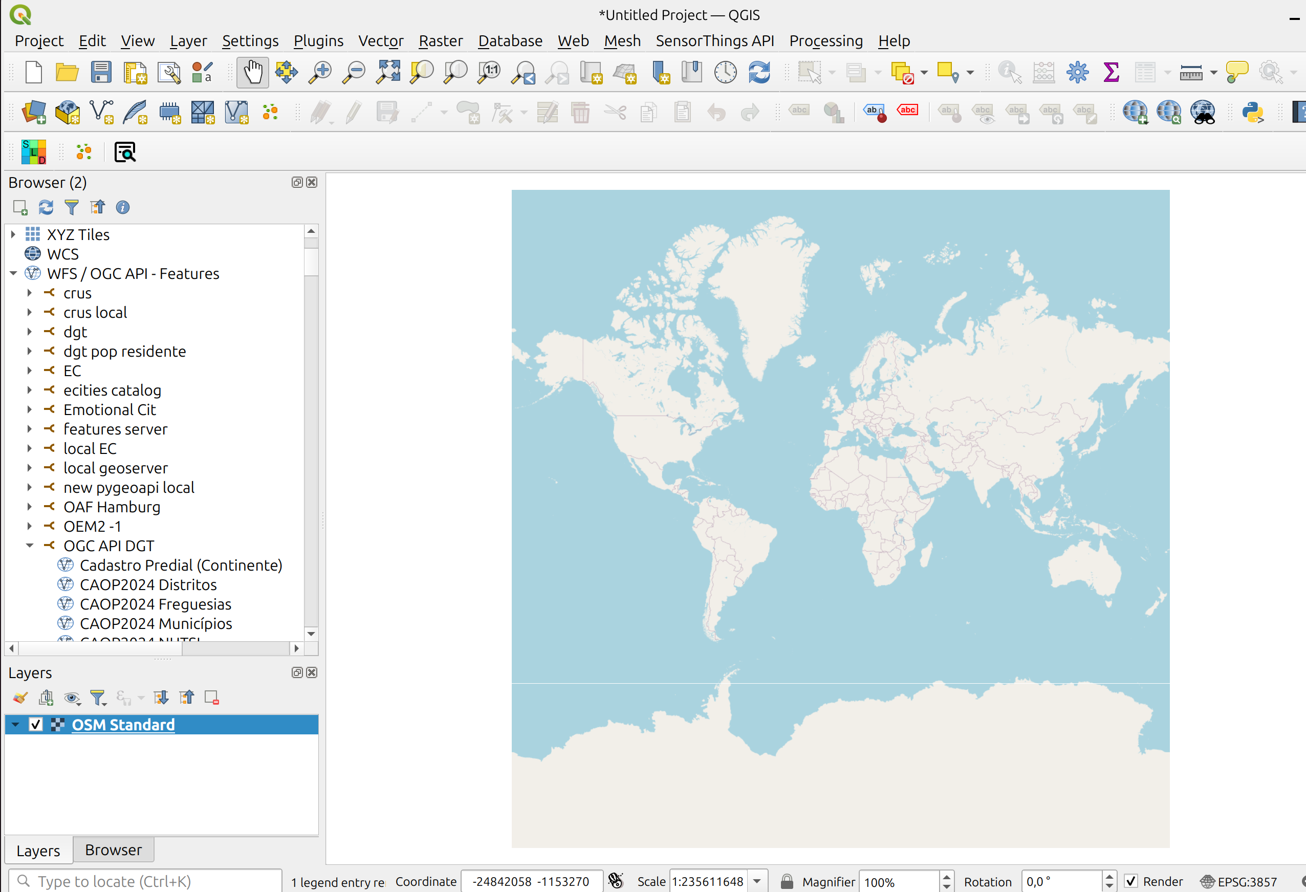Expand the Emotional Cit connection
This screenshot has width=1306, height=892.
pos(30,410)
